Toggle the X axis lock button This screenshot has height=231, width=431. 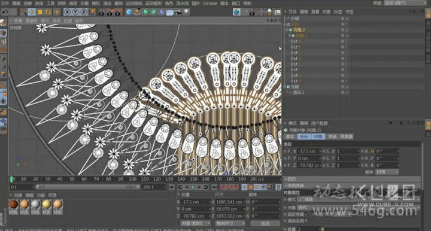click(x=67, y=12)
